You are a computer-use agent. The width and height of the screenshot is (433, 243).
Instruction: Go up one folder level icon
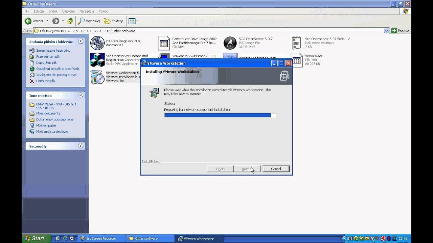(x=70, y=21)
